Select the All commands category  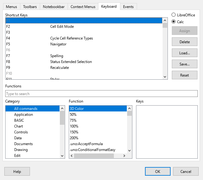point(32,109)
